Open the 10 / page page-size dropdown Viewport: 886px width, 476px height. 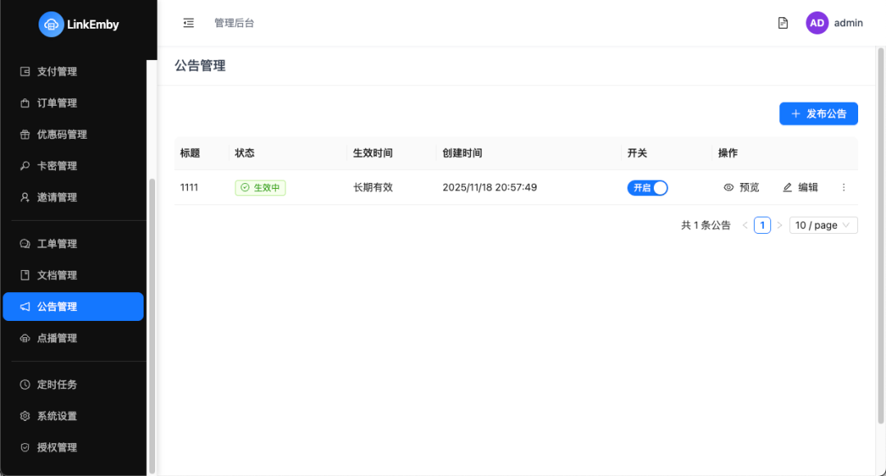click(x=823, y=224)
